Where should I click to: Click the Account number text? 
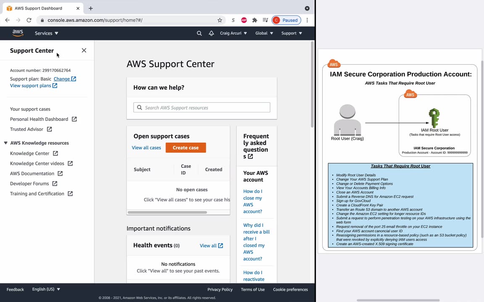pos(40,70)
